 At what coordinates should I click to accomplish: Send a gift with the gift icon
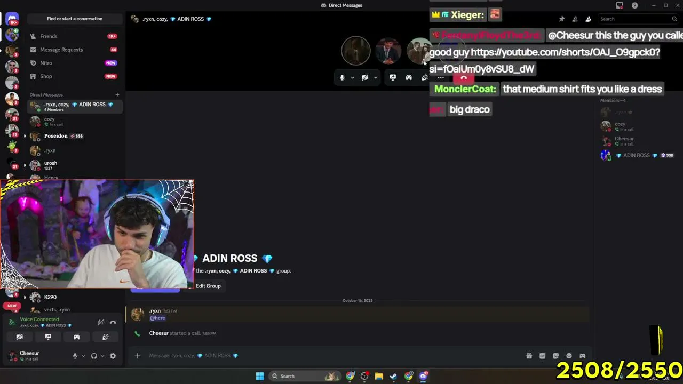[529, 356]
